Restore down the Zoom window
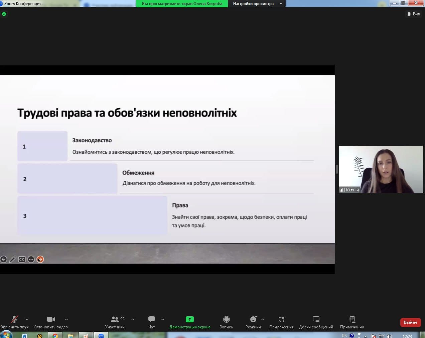The image size is (425, 338). 403,3
